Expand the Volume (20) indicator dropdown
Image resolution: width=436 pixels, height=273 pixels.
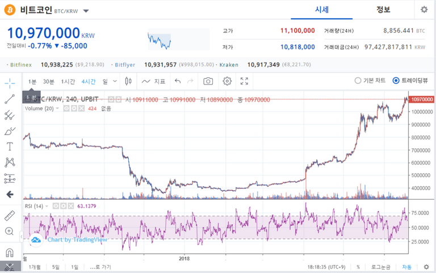pyautogui.click(x=57, y=108)
